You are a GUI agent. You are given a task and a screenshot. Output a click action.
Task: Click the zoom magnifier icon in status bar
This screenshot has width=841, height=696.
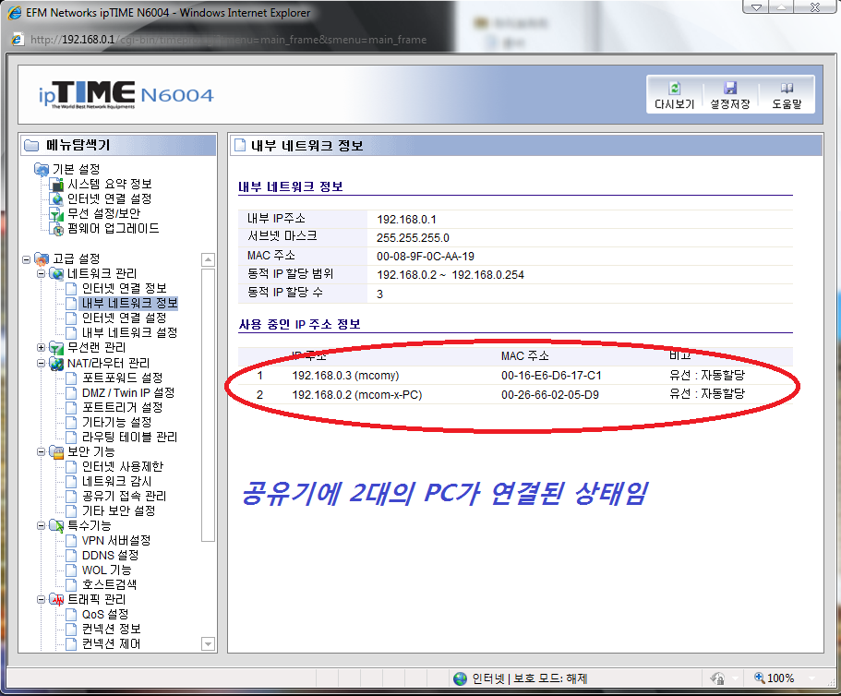coord(760,678)
